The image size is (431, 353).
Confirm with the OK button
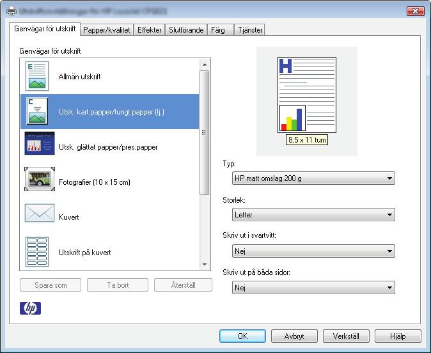coord(243,336)
